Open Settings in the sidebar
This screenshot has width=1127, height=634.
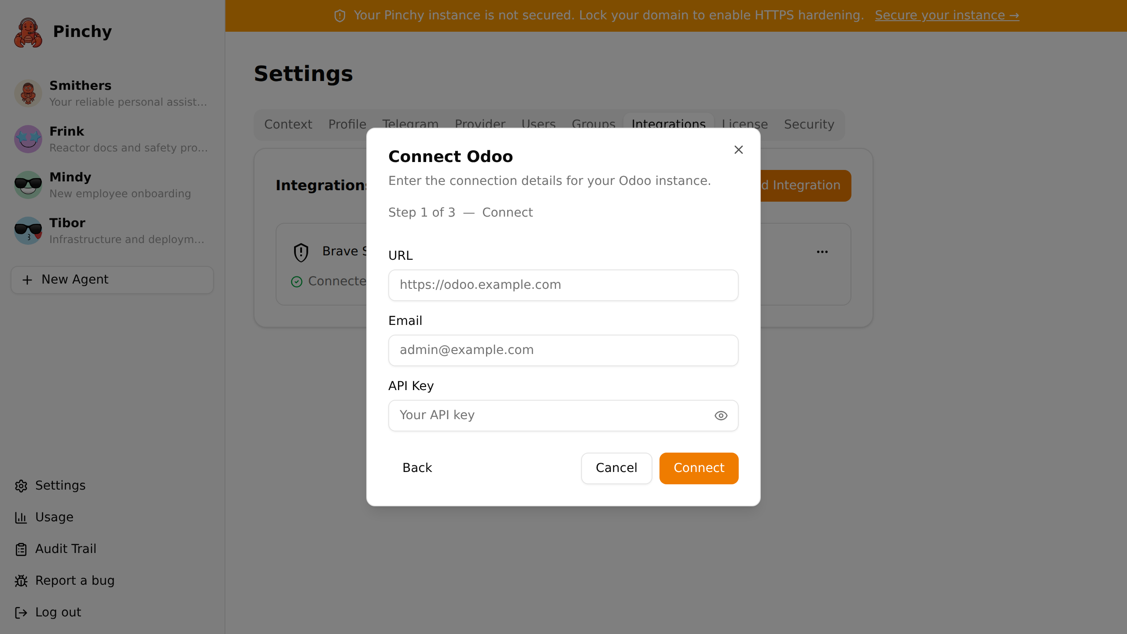(x=60, y=486)
